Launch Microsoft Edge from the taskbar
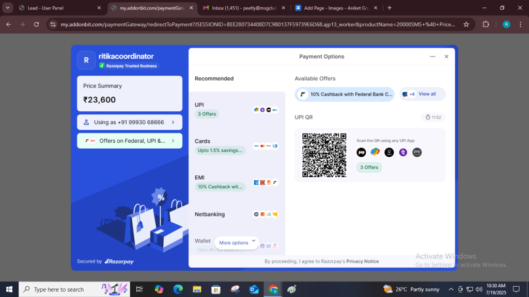The width and height of the screenshot is (529, 297). coord(178,289)
